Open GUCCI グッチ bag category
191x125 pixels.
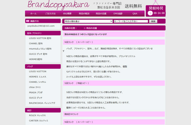(36, 98)
